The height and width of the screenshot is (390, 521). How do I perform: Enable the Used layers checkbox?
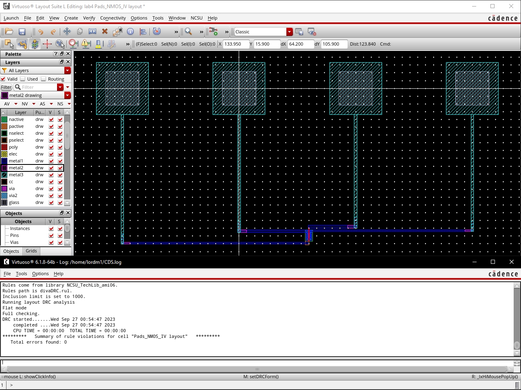tap(23, 79)
